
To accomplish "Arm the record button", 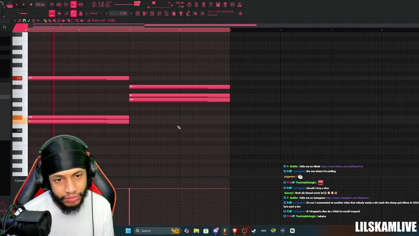I will point(31,5).
